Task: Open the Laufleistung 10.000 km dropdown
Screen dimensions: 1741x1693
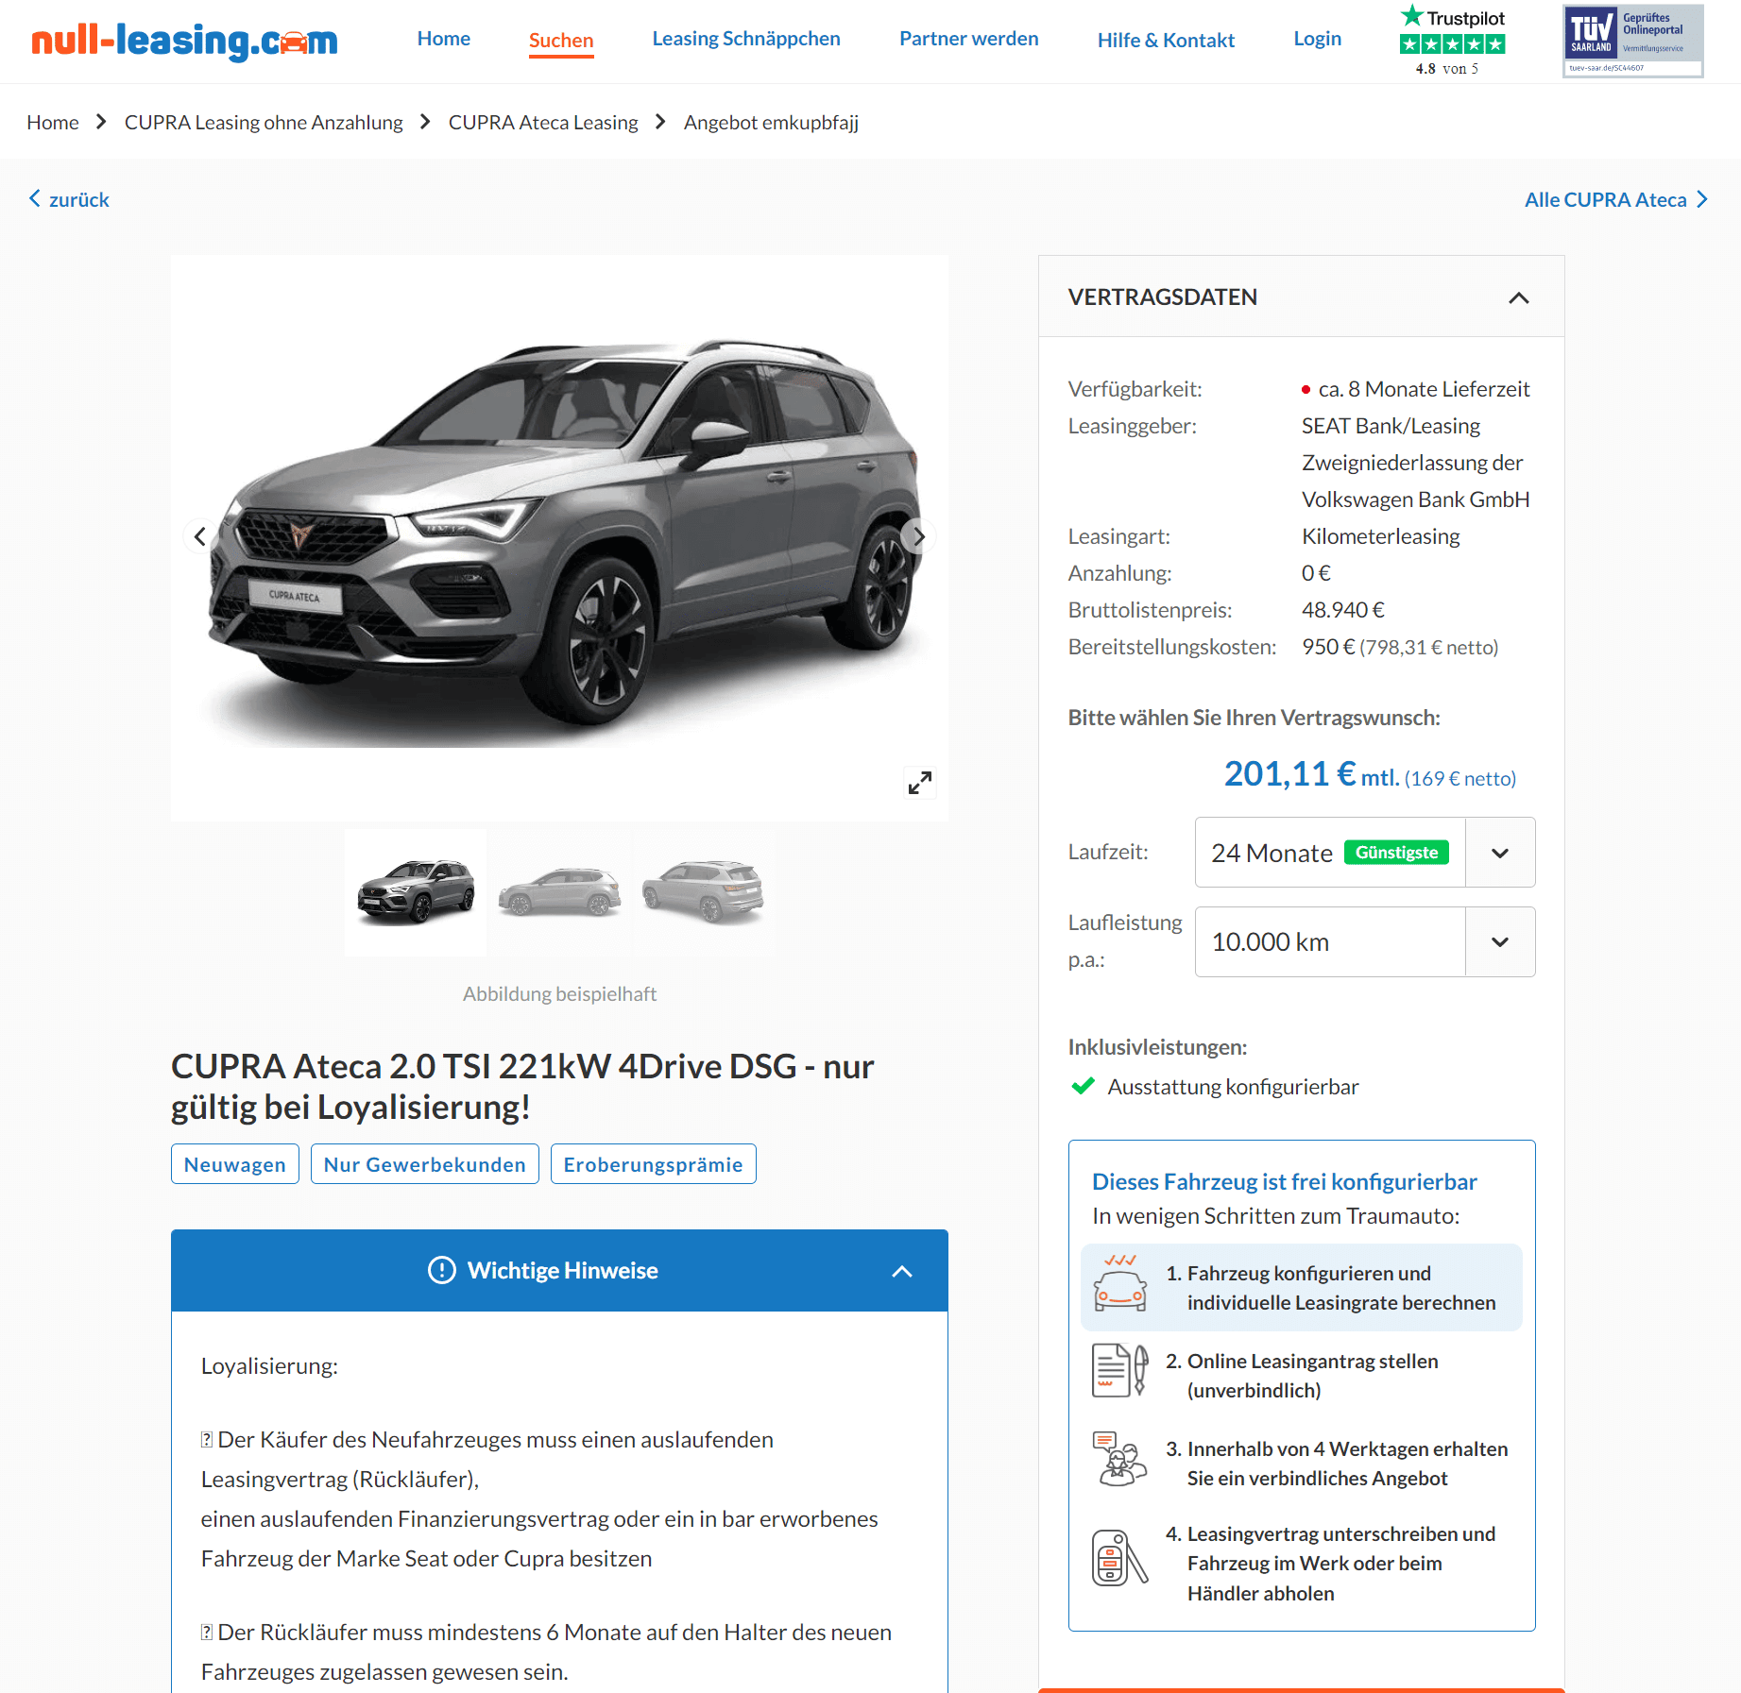Action: (x=1365, y=941)
